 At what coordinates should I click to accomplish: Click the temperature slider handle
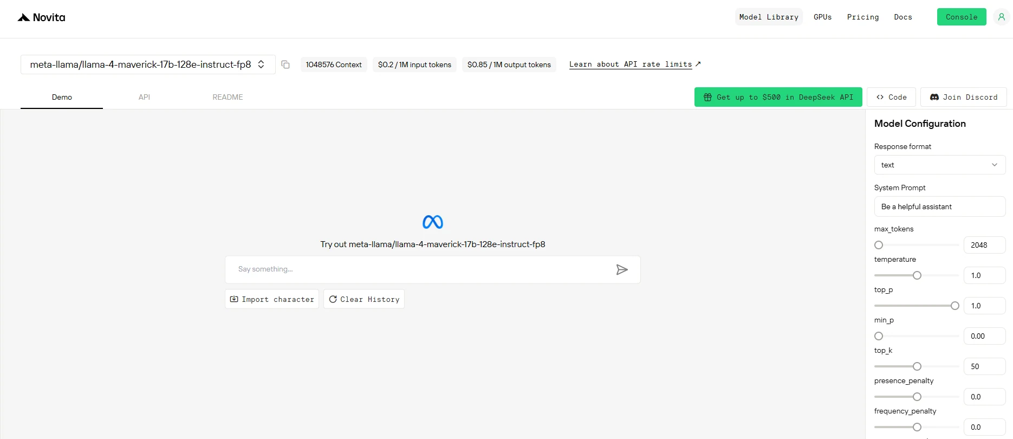click(917, 275)
